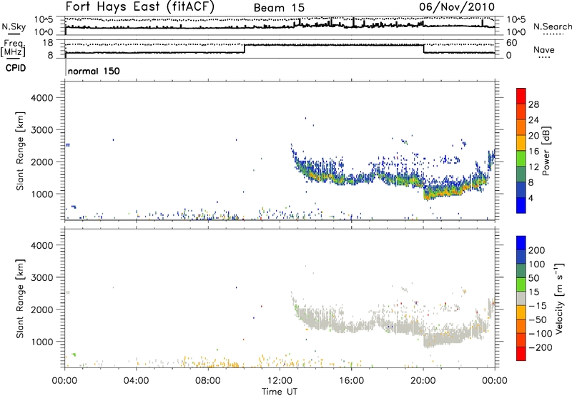The height and width of the screenshot is (396, 572).
Task: Click the 'Velocity [m s-1]' color bar label
Action: [x=559, y=298]
